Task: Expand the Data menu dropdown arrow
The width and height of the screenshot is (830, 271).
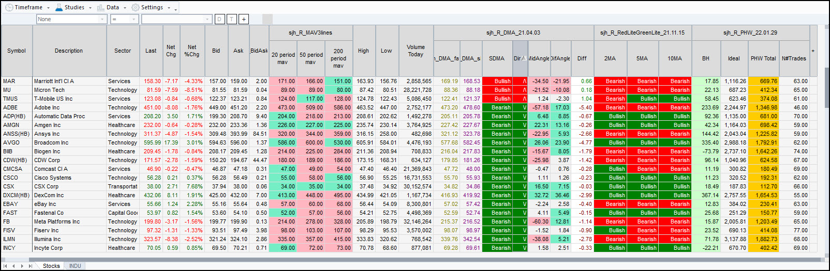Action: coord(125,8)
